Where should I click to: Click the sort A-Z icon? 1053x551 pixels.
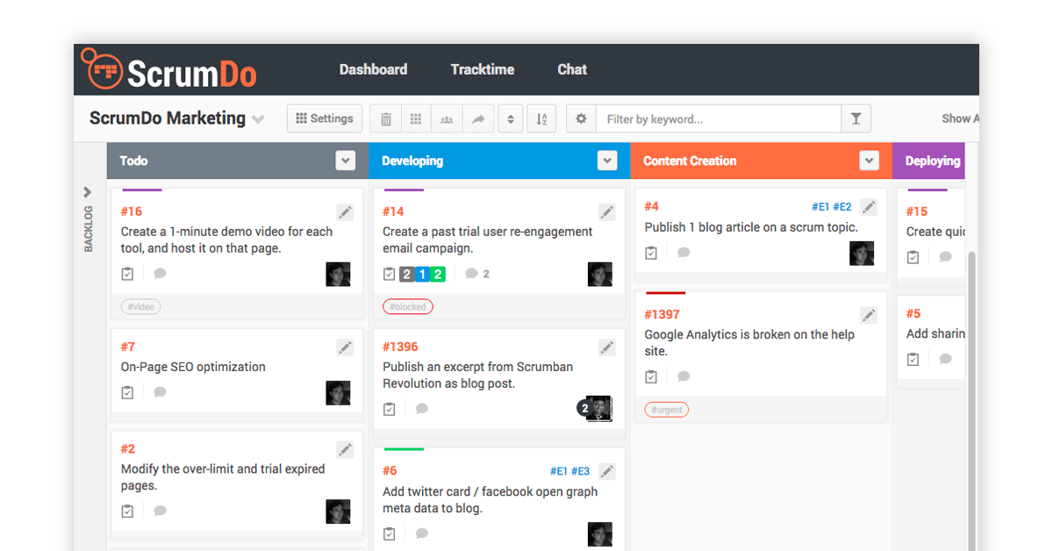[541, 119]
